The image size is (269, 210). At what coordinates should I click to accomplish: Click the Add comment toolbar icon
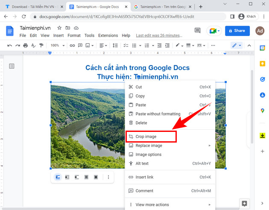click(80, 45)
